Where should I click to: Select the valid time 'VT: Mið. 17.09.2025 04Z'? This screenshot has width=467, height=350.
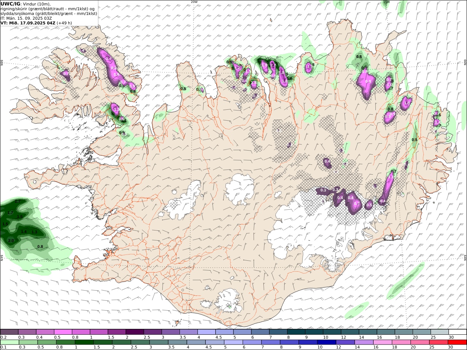pyautogui.click(x=28, y=23)
